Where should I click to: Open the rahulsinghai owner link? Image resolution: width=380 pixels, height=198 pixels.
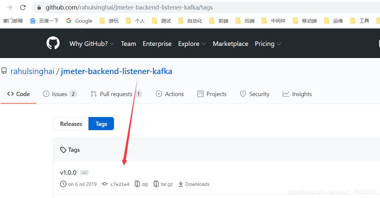(x=32, y=71)
